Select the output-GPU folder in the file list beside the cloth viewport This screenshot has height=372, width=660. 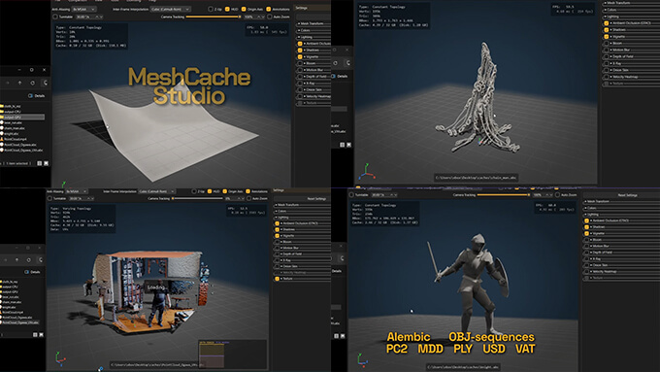coord(22,118)
